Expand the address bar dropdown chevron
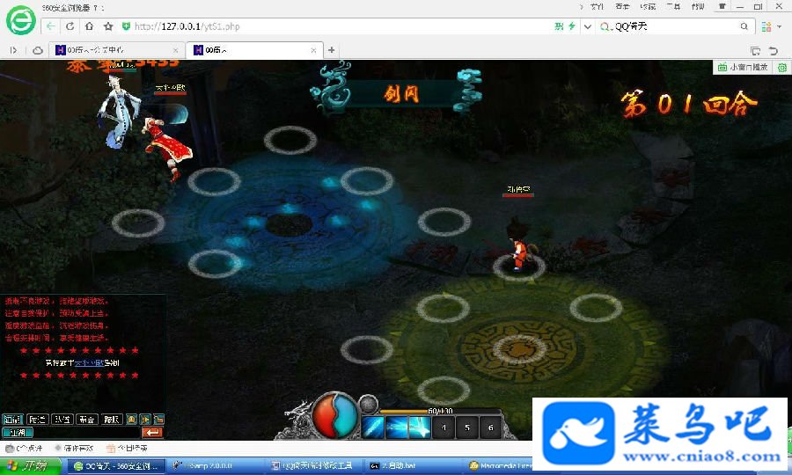The height and width of the screenshot is (475, 792). click(588, 26)
